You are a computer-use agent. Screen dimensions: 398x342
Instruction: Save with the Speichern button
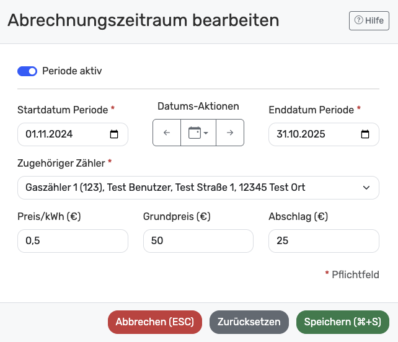[343, 322]
